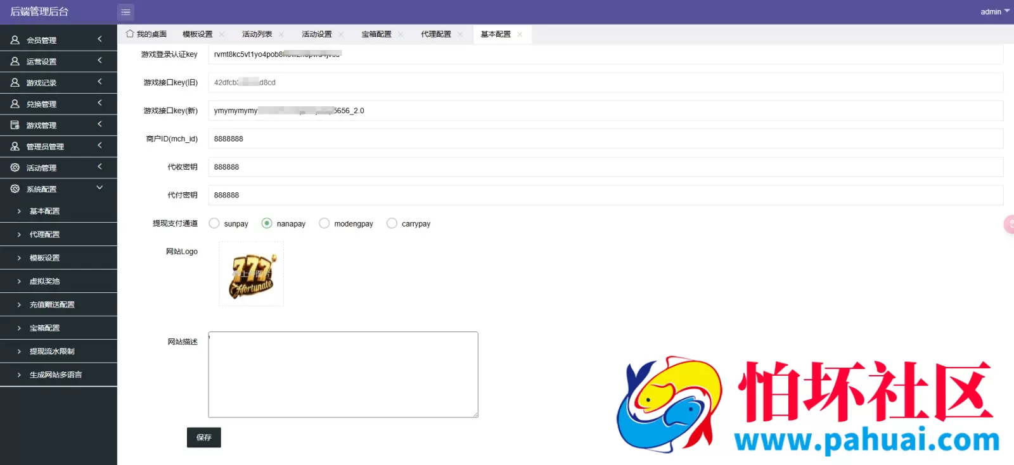Open 虚拟奖池 in the sidebar submenu

click(58, 282)
